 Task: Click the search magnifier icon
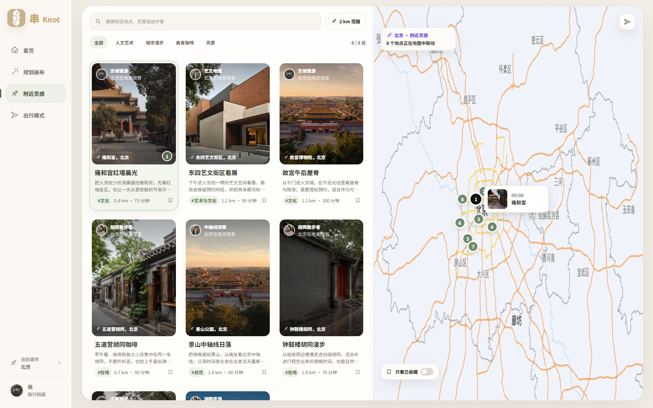point(98,21)
